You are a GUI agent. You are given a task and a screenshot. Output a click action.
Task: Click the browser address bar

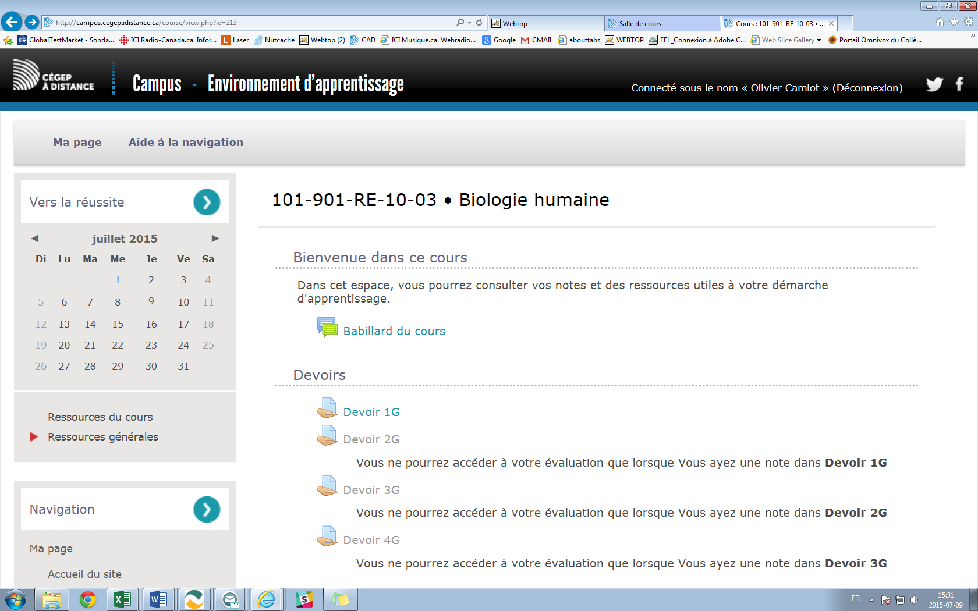[250, 23]
